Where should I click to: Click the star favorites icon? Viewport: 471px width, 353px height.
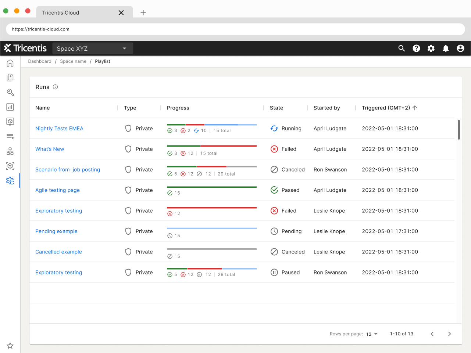(10, 345)
